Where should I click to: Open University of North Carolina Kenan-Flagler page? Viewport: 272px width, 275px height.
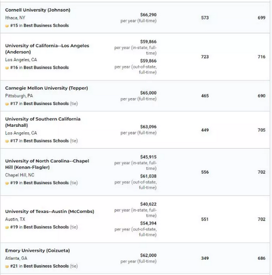(x=47, y=164)
